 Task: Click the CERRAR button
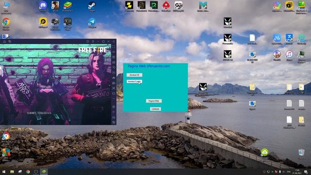pyautogui.click(x=155, y=109)
